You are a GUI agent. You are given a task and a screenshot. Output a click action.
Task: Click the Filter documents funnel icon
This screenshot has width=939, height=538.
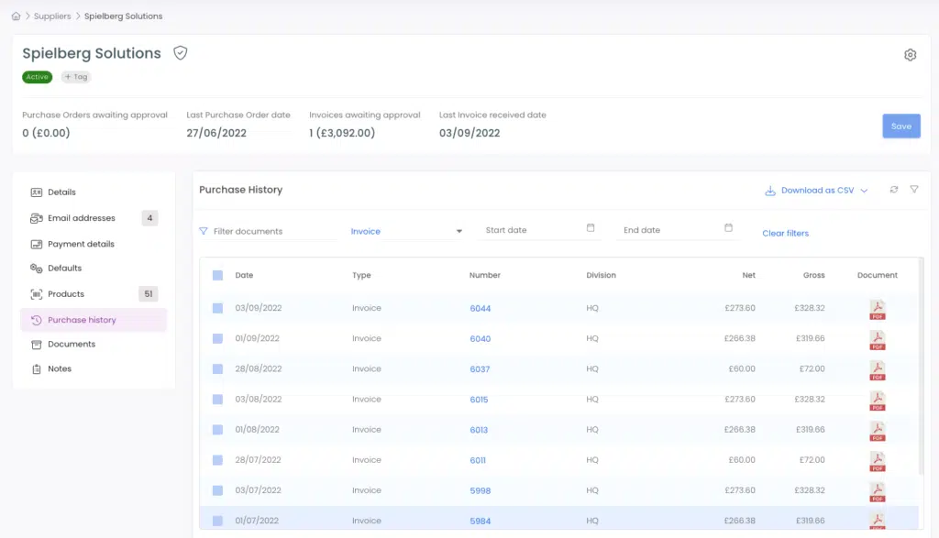(x=204, y=231)
